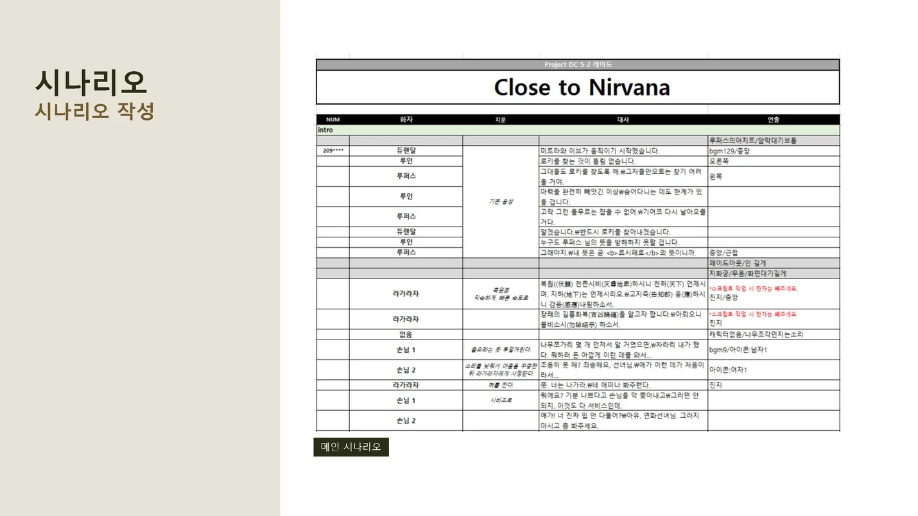Click the slide title '시나리오'
The image size is (918, 516).
point(92,82)
